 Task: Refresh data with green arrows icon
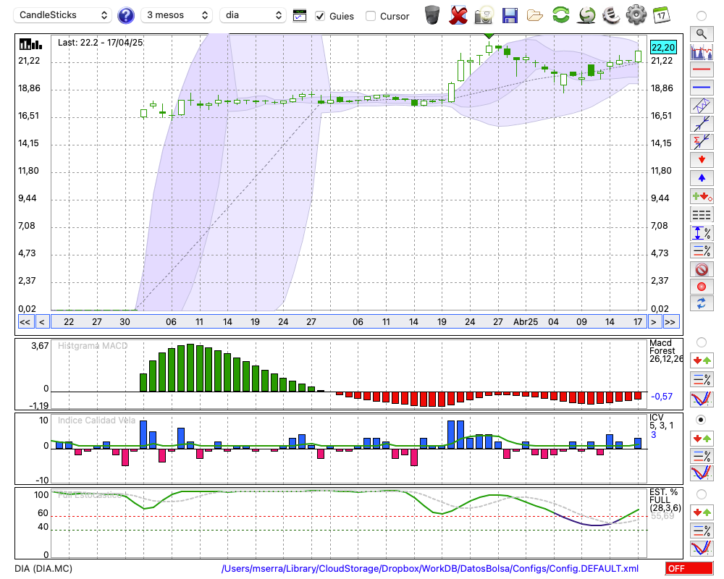click(x=560, y=15)
